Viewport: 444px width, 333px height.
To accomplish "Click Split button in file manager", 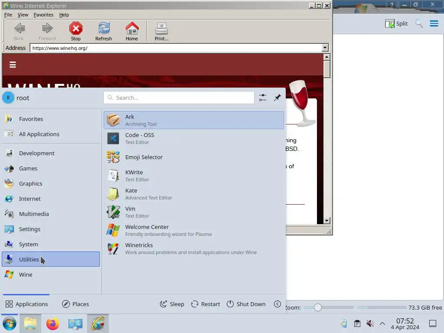I will (396, 23).
